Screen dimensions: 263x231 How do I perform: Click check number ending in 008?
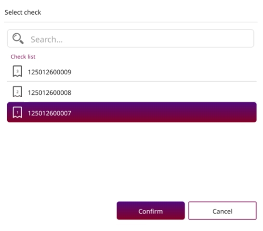pos(50,92)
